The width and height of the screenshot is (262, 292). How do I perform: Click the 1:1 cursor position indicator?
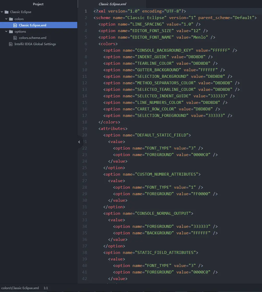[x=46, y=288]
